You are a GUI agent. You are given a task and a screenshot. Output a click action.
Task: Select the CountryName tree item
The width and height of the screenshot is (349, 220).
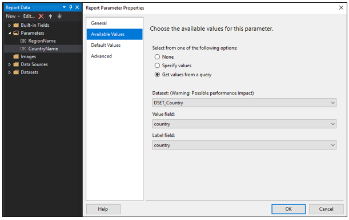tap(43, 48)
